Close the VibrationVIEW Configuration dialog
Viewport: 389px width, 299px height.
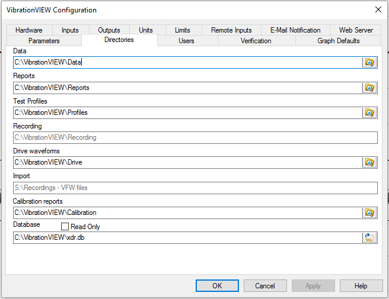pos(378,9)
